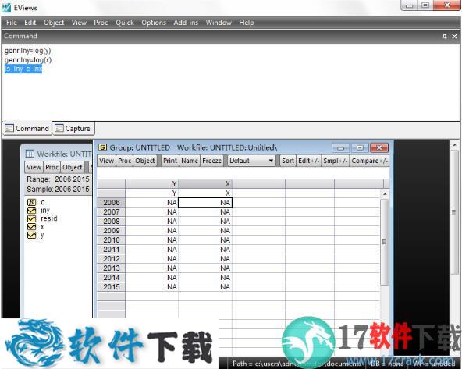This screenshot has height=369, width=462.
Task: Close the Group window
Action: point(379,147)
